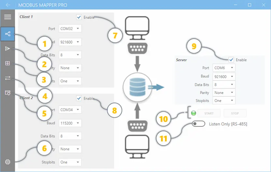Viewport: 271px width, 172px height.
Task: Open Client 2 Port COM34 dropdown
Action: 70,110
